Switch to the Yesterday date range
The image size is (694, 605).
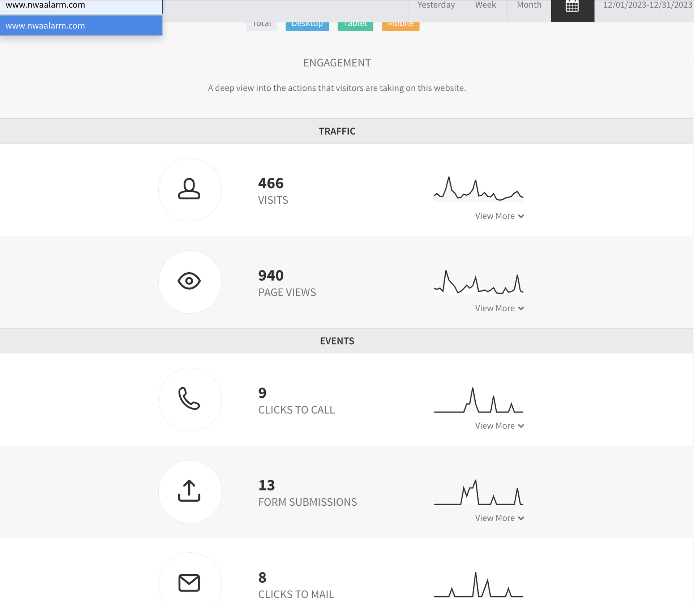[436, 6]
